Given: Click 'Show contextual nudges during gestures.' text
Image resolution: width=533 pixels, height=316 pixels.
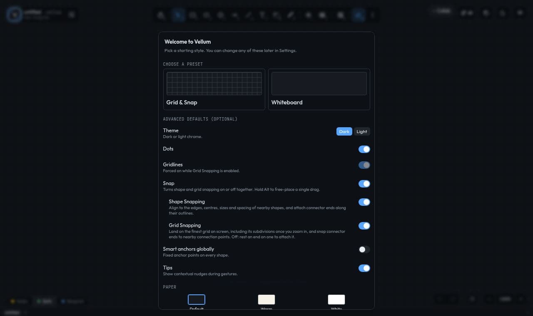Looking at the screenshot, I should click(200, 274).
